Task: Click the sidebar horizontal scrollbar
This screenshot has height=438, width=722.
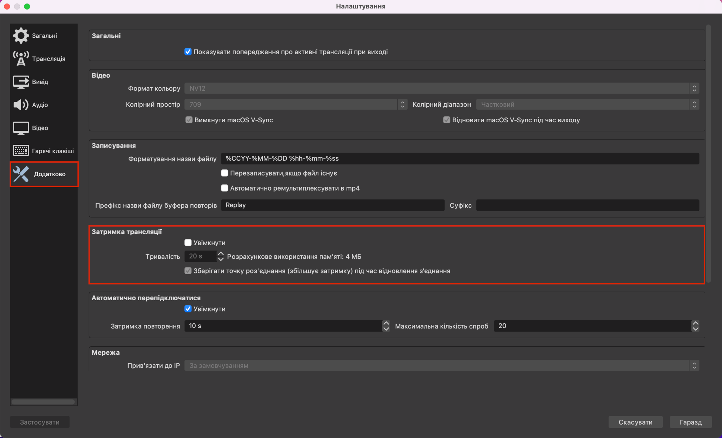Action: 43,402
